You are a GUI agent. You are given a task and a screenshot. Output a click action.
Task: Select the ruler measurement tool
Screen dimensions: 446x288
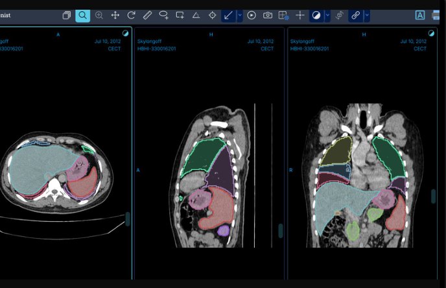coord(147,16)
